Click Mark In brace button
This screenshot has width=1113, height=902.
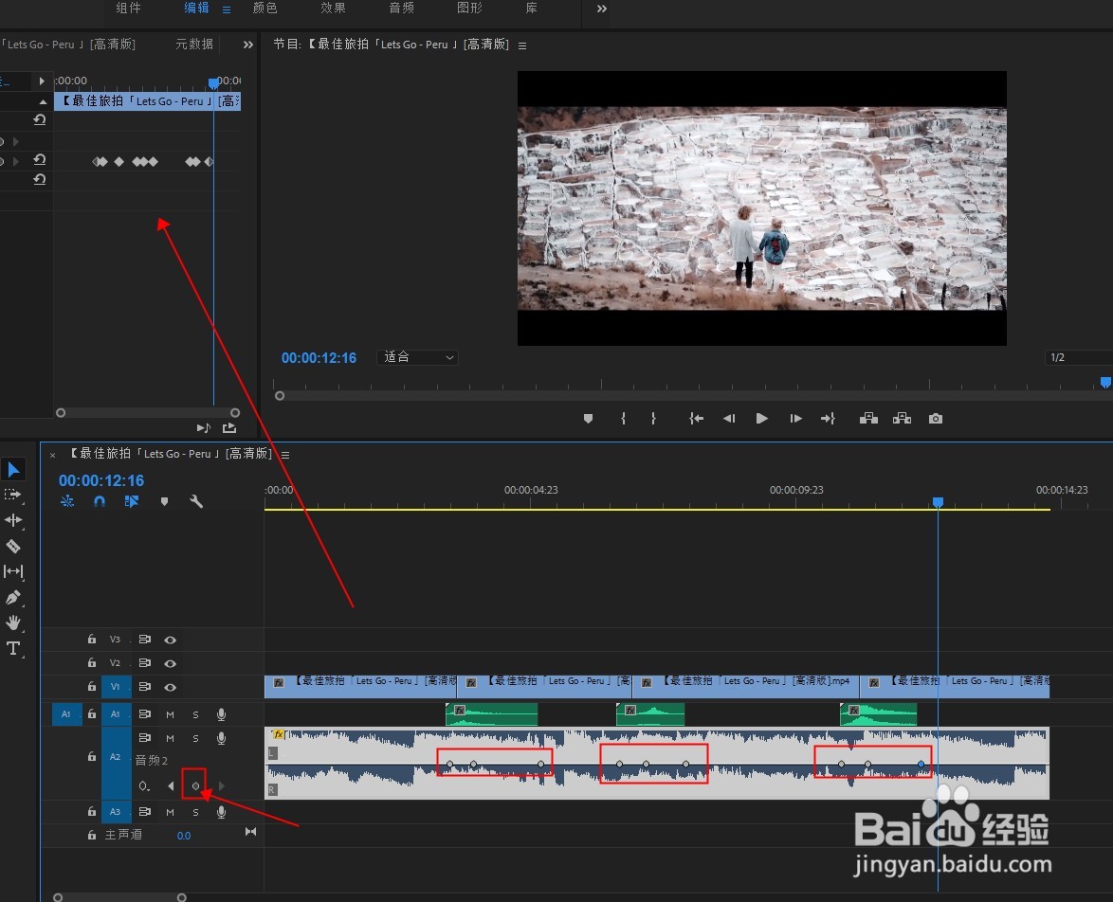tap(623, 419)
